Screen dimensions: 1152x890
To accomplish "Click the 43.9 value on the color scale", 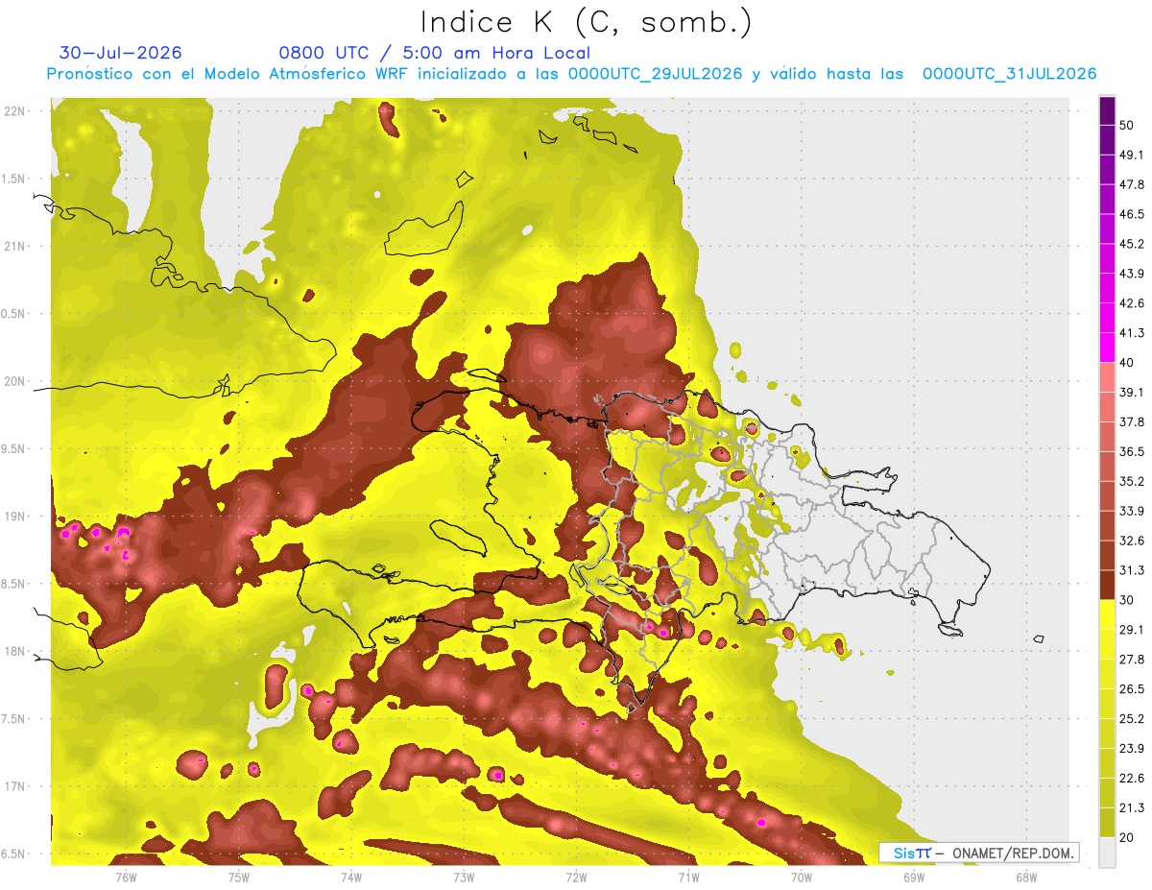I will tap(1132, 274).
